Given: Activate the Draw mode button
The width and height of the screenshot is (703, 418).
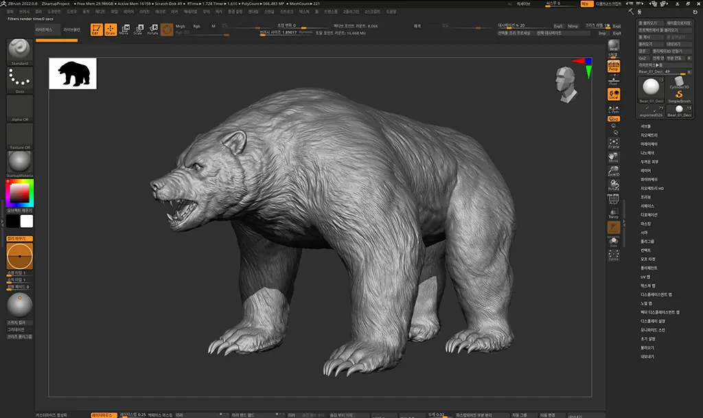Looking at the screenshot, I should coord(111,30).
